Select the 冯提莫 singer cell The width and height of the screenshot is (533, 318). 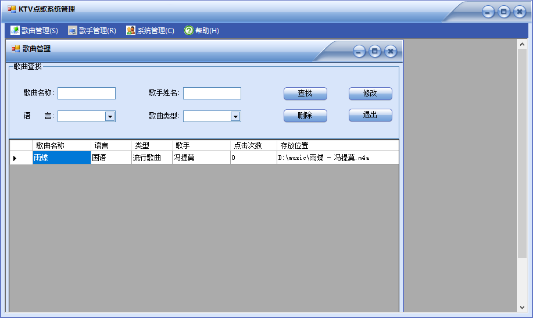201,158
